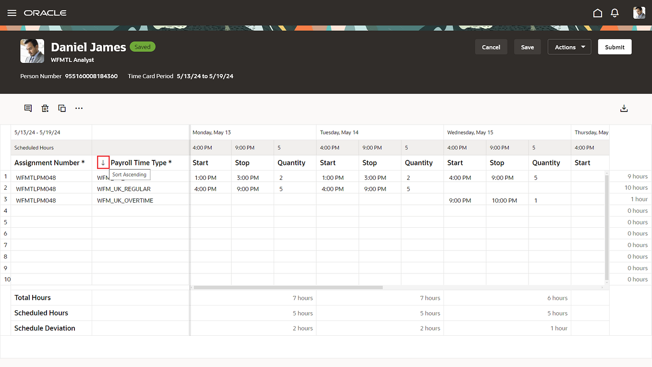Delete the selected timecard row
The image size is (652, 367).
coord(45,108)
